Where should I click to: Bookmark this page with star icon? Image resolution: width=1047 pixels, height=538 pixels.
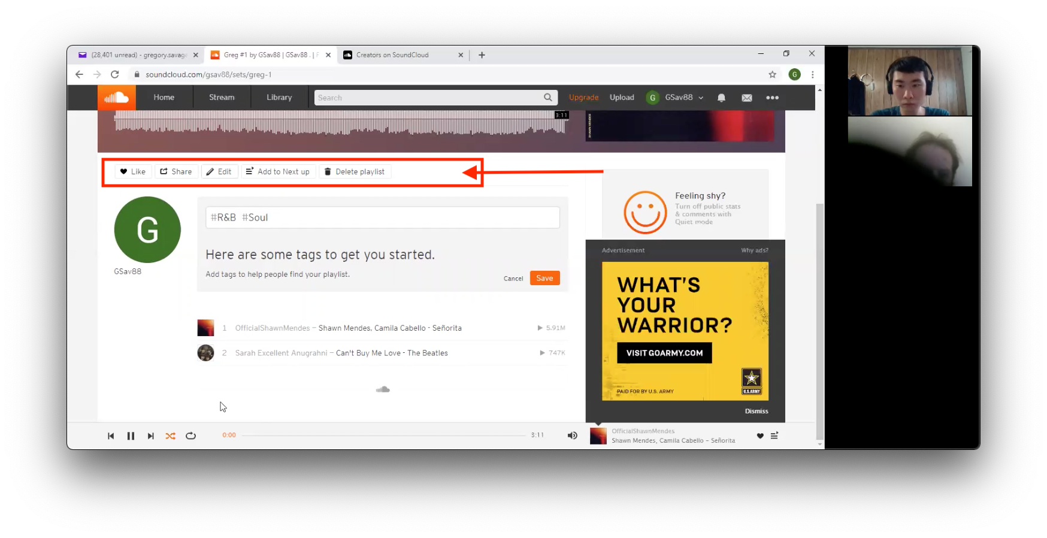coord(773,74)
